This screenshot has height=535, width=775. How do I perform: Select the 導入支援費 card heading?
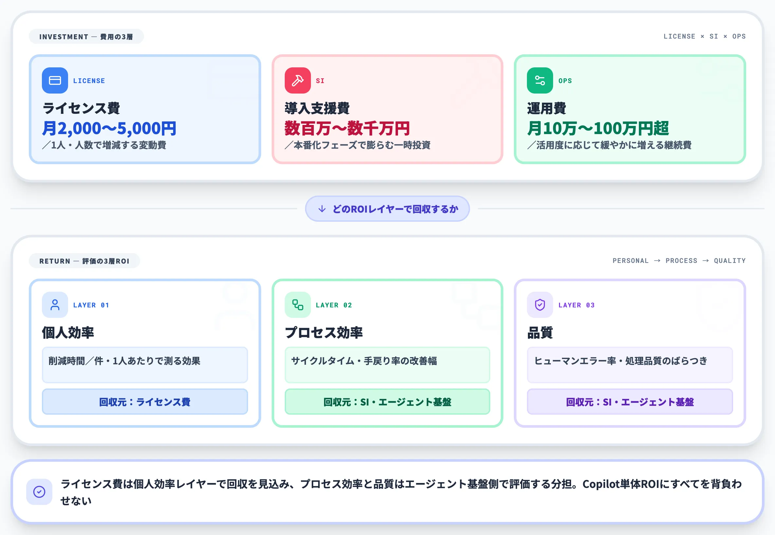(x=317, y=108)
